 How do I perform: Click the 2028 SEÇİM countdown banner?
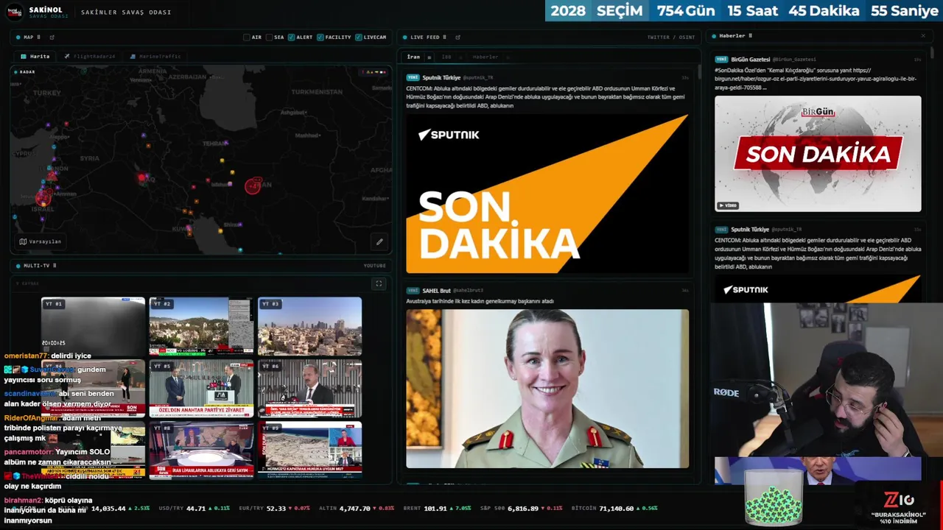[743, 11]
